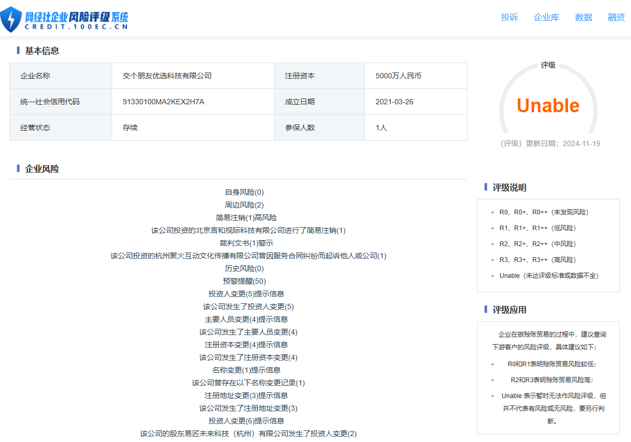The height and width of the screenshot is (442, 631).
Task: Click 该公司发生了投资人变更(5) line
Action: click(248, 306)
